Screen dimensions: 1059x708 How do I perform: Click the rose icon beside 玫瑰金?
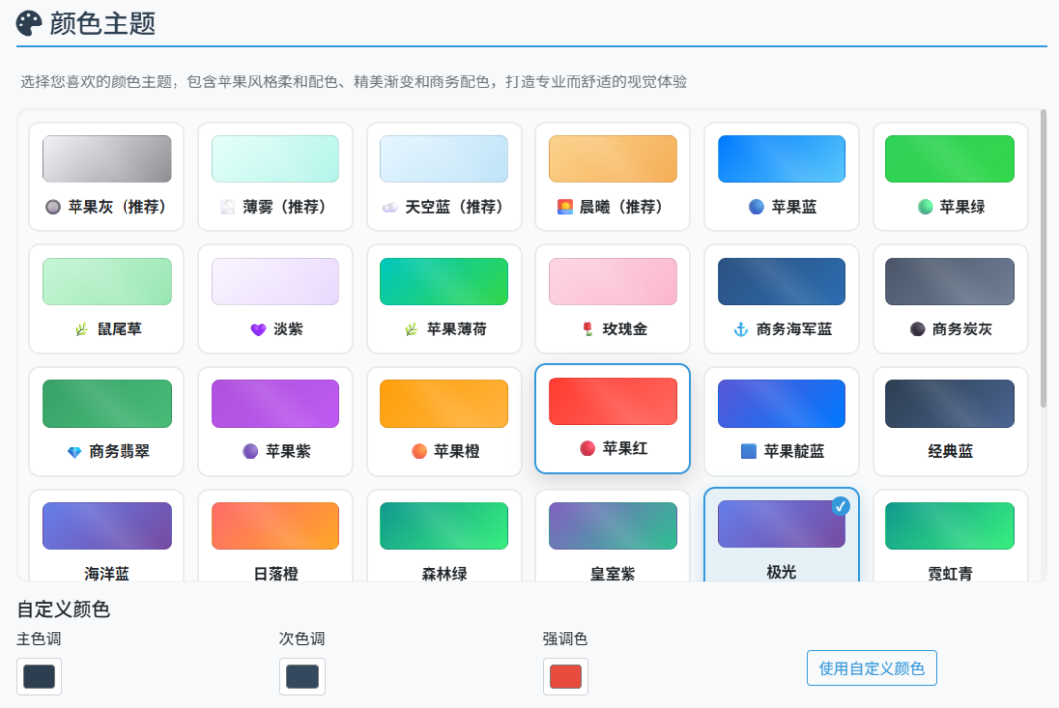coord(587,329)
